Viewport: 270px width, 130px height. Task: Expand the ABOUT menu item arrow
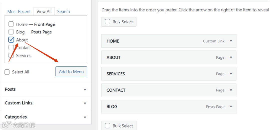click(x=231, y=57)
